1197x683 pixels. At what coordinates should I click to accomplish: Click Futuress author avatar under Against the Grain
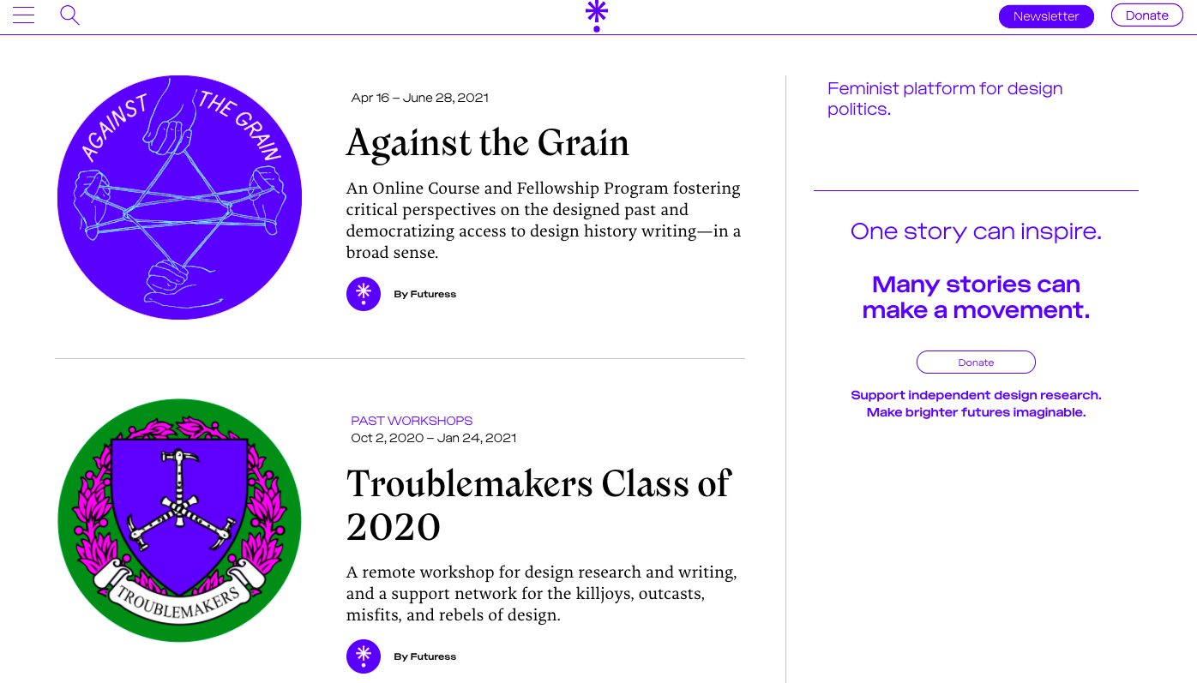[x=364, y=294]
